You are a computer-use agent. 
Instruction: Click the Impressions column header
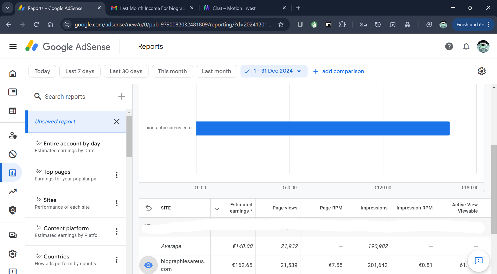coord(374,208)
